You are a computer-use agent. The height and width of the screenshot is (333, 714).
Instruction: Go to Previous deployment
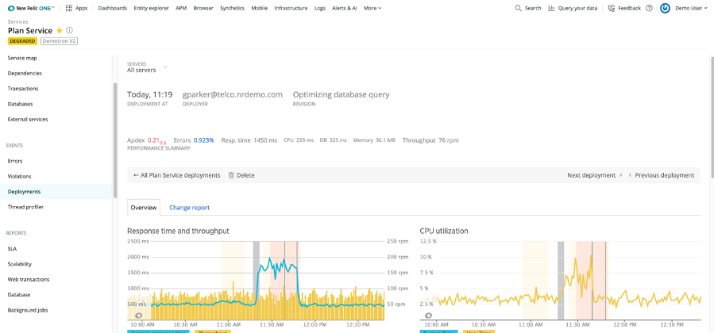(662, 175)
